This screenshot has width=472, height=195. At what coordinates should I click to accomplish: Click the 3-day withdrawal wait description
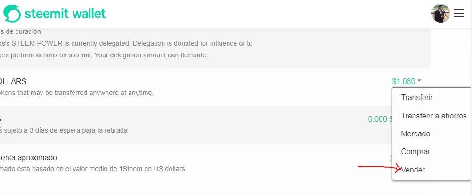tap(64, 130)
